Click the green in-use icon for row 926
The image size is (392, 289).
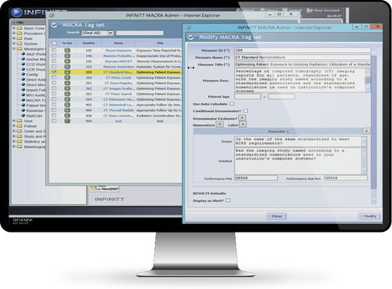click(x=67, y=115)
